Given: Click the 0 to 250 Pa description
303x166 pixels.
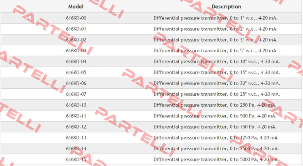Looking at the screenshot, I should tap(215, 105).
